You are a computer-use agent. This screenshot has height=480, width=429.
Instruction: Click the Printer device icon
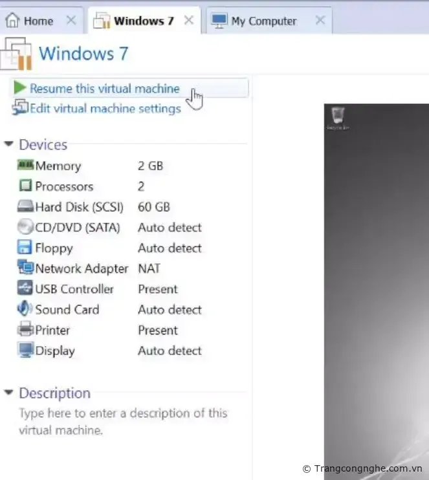pyautogui.click(x=25, y=330)
